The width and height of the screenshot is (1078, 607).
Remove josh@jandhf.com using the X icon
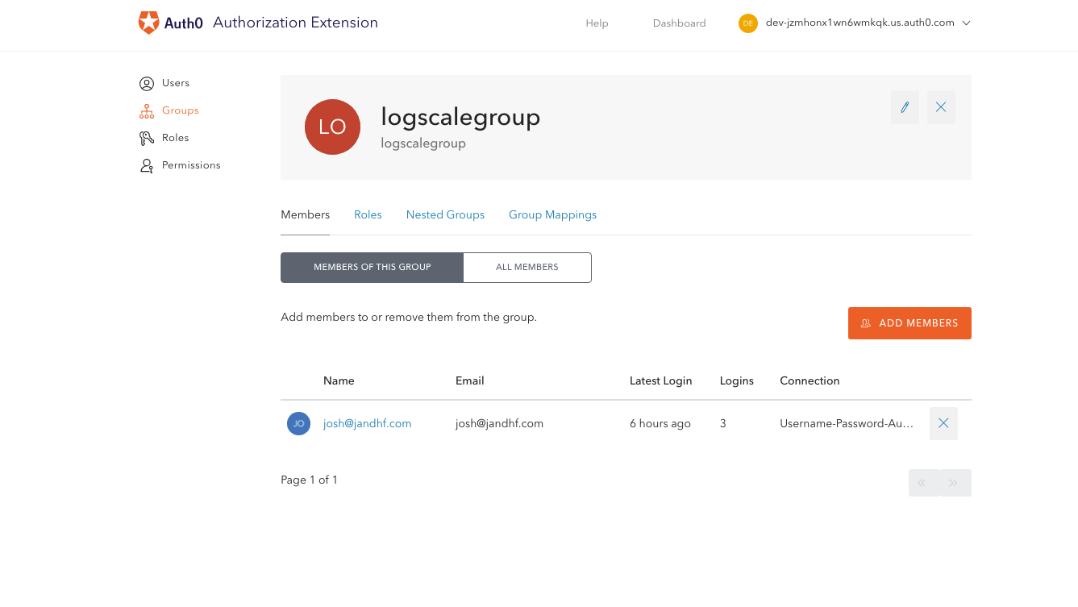tap(943, 423)
